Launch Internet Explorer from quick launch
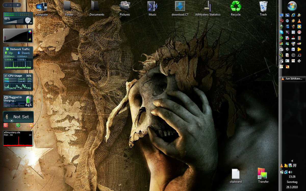 pos(294,15)
